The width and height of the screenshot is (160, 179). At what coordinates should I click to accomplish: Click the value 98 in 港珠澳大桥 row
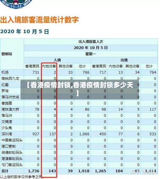tap(104, 109)
